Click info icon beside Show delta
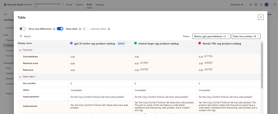The height and width of the screenshot is (114, 278). (80, 29)
